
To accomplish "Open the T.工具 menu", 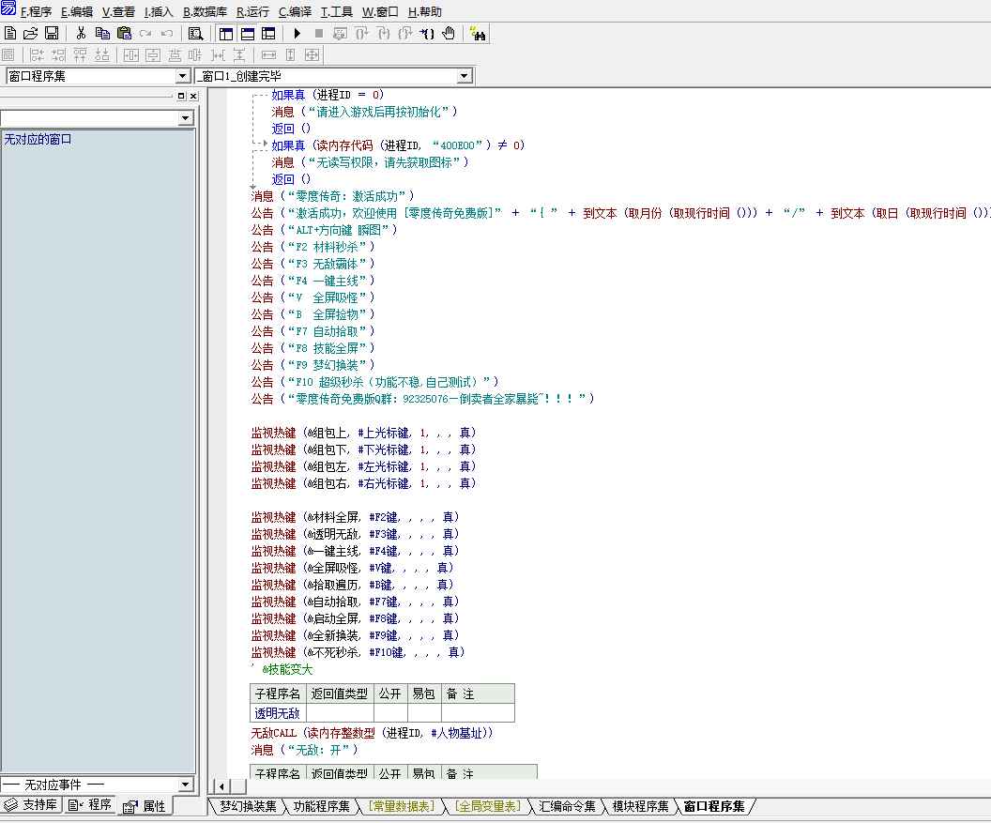I will (337, 11).
